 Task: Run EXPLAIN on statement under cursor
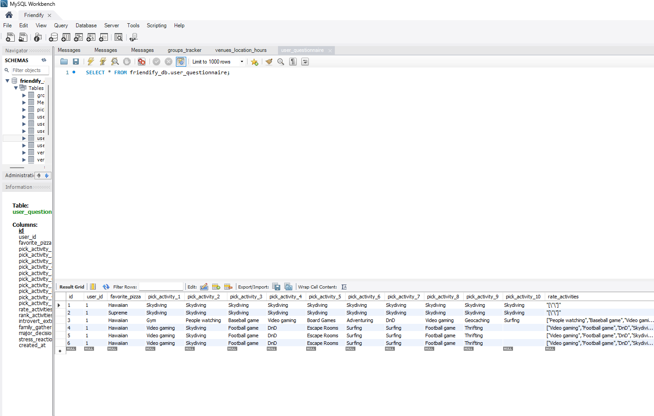pos(115,62)
